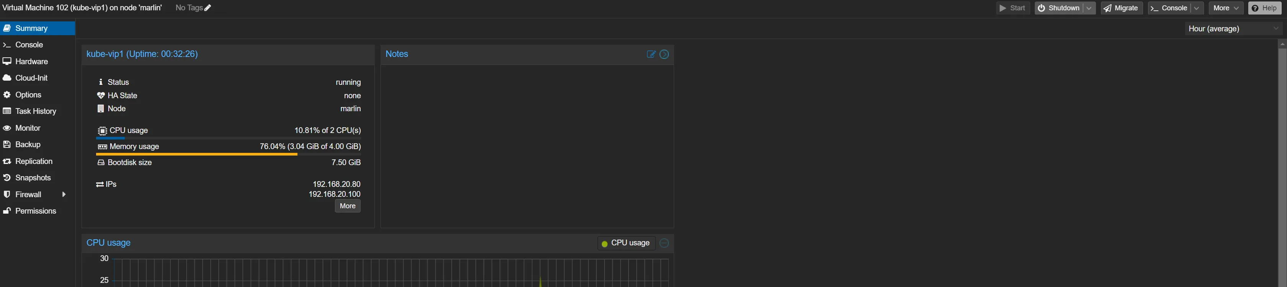The width and height of the screenshot is (1287, 287).
Task: Click the scrollbar up arrow
Action: point(1282,44)
